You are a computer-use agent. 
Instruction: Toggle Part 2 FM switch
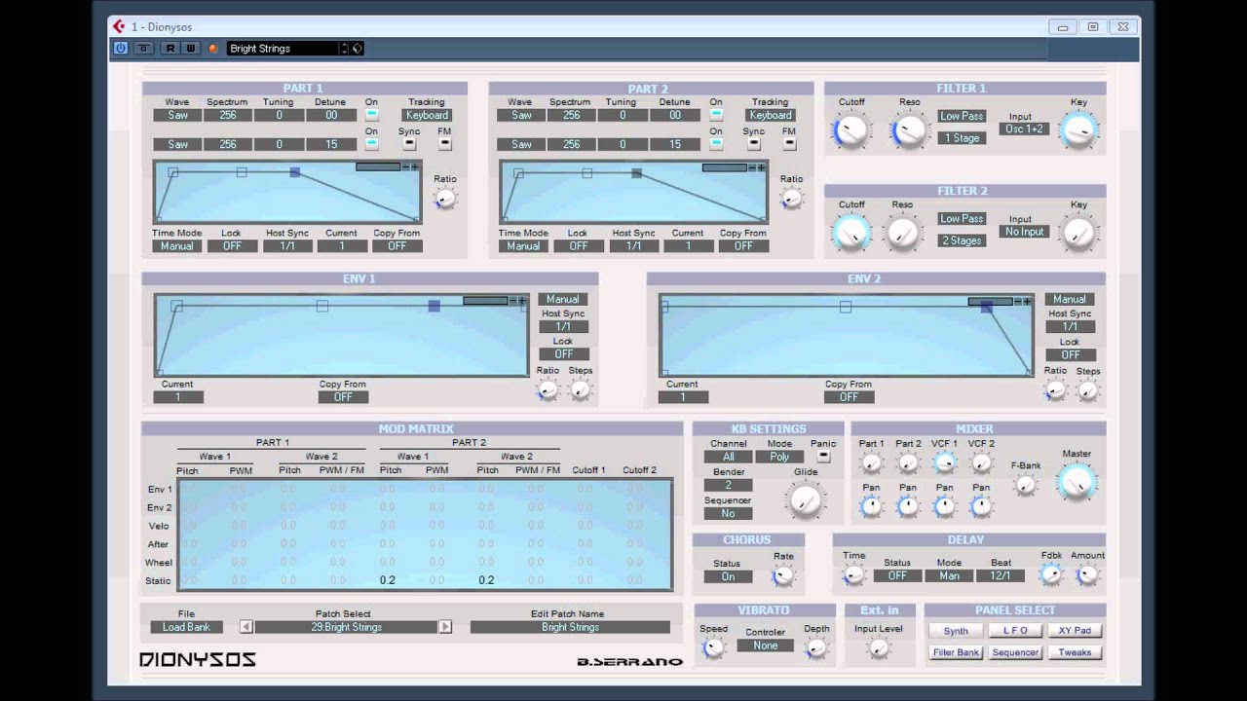[x=789, y=144]
